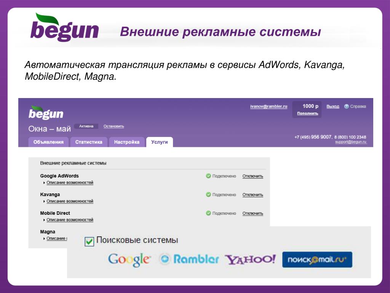Click the 1000 р balance amount
The image size is (390, 293).
[x=310, y=106]
